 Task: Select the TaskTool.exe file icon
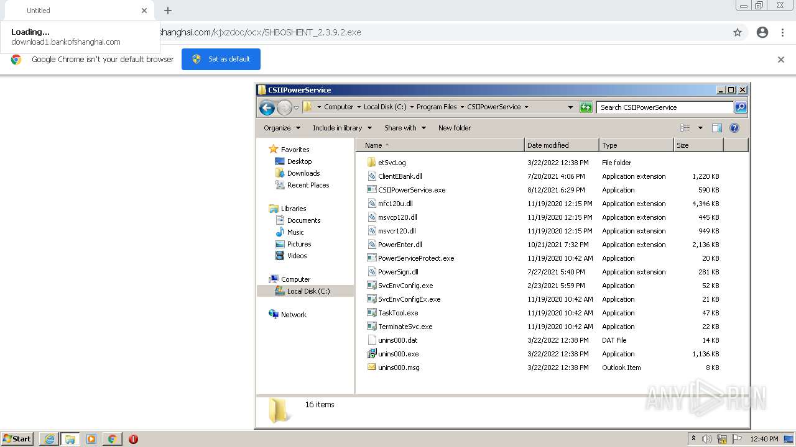[x=371, y=313]
